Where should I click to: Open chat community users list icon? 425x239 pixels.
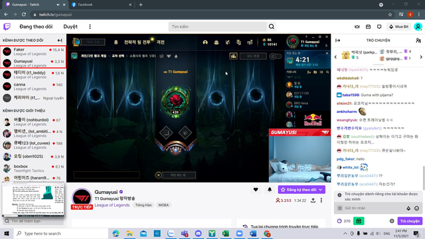pyautogui.click(x=418, y=40)
